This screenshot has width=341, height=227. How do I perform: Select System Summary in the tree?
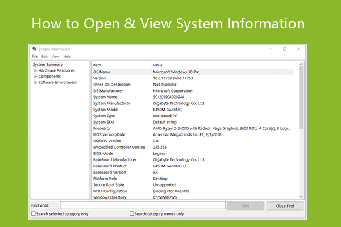click(48, 65)
